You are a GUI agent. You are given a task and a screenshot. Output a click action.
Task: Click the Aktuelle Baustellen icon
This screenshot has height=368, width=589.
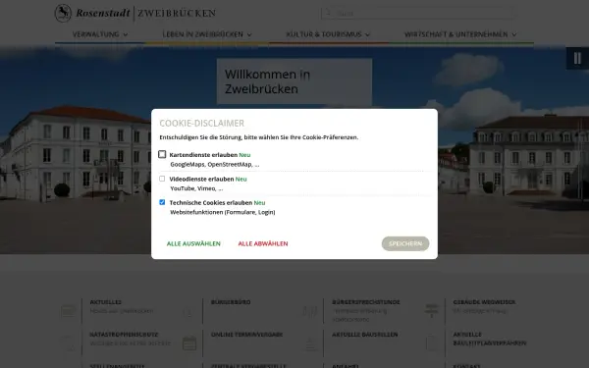click(310, 343)
